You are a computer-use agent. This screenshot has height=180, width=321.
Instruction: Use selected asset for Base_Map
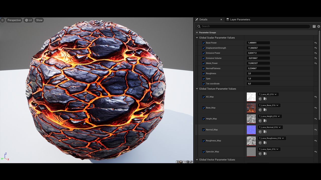click(x=260, y=110)
